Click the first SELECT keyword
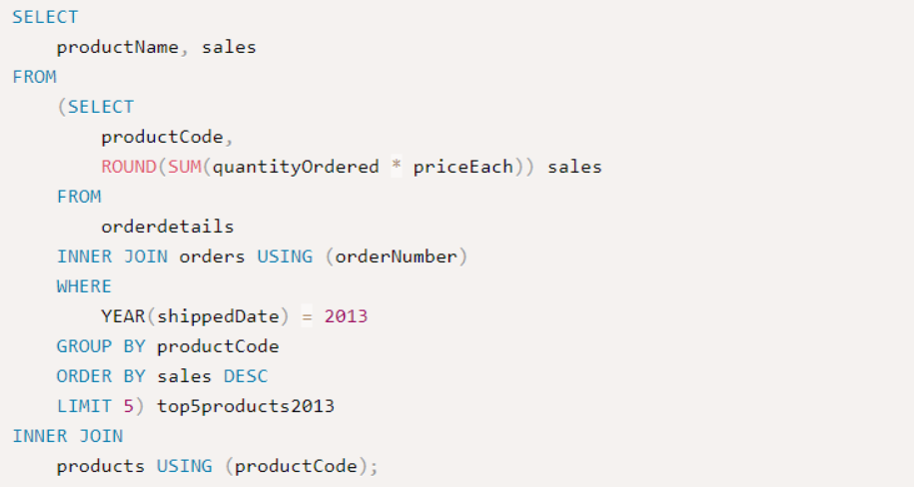Image resolution: width=915 pixels, height=488 pixels. (x=45, y=17)
